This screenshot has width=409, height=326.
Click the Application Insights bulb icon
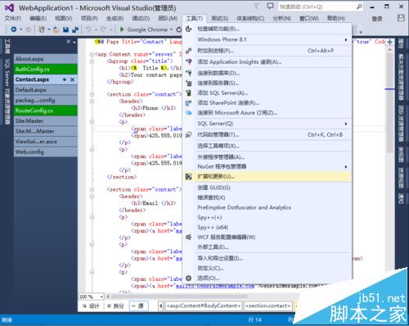tap(188, 61)
